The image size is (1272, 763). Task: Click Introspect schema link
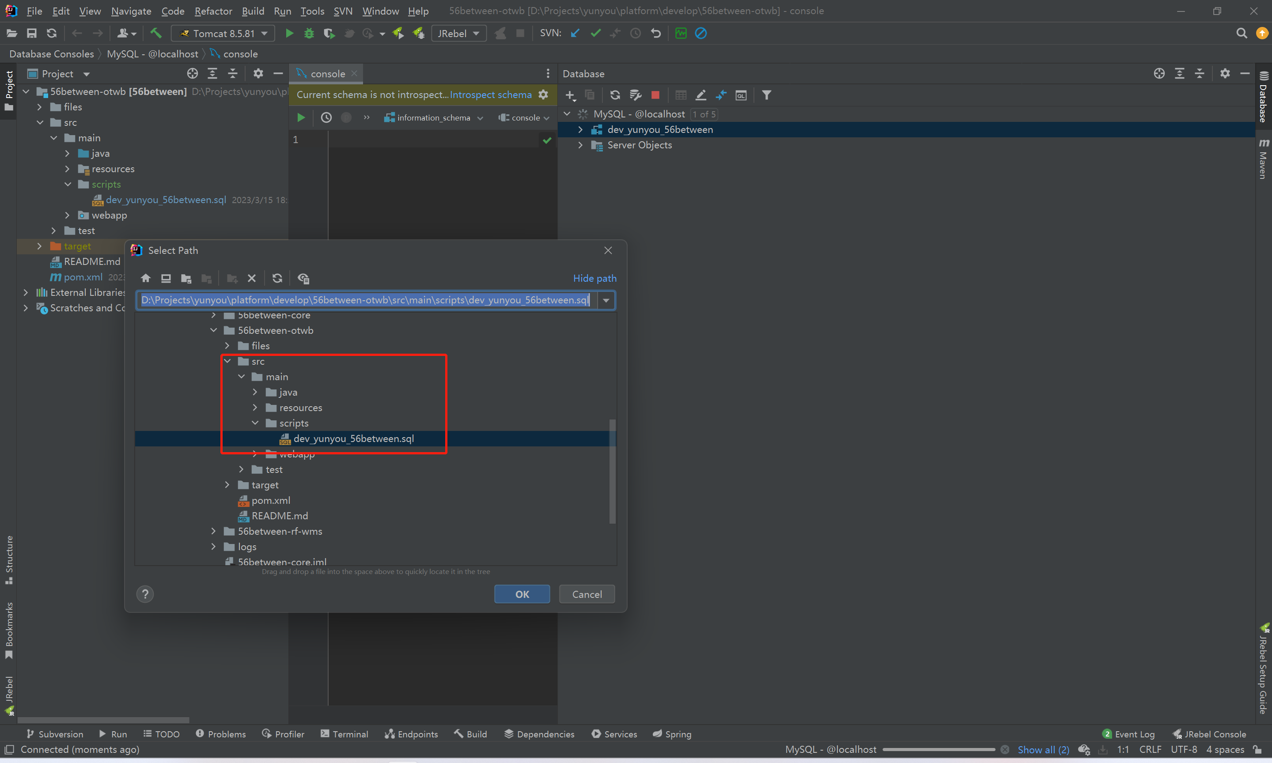tap(491, 94)
